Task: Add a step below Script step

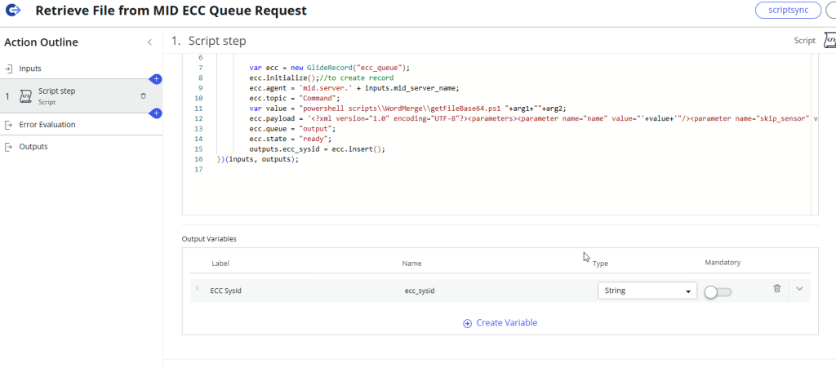Action: (155, 113)
